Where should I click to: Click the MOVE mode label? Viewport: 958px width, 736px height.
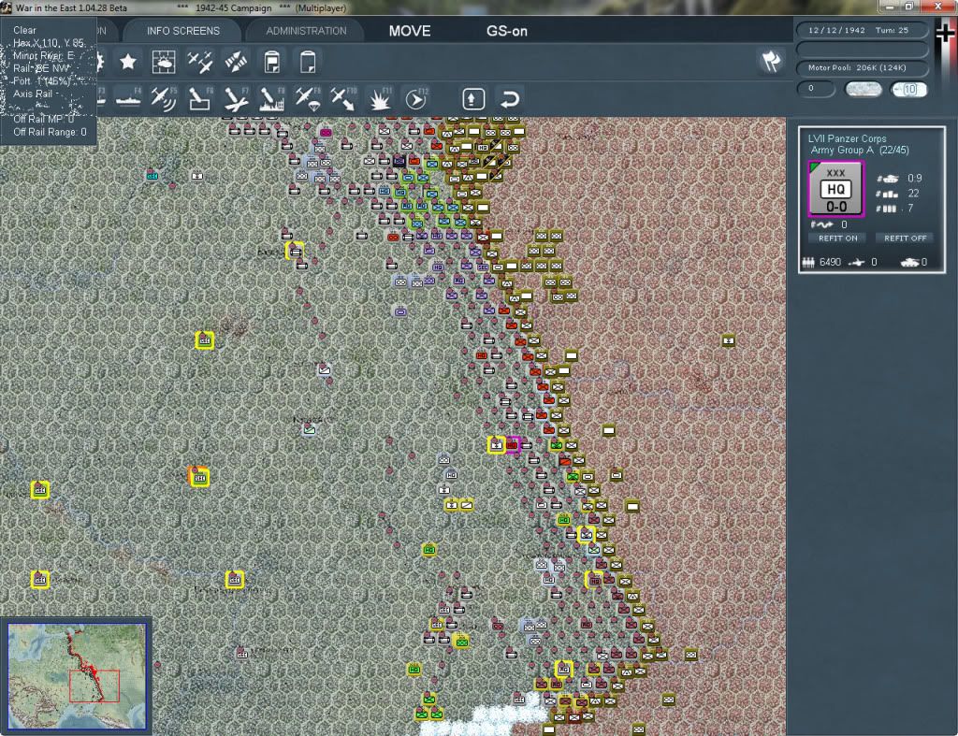(410, 31)
